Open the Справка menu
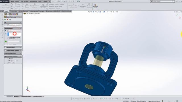 coord(45,1)
